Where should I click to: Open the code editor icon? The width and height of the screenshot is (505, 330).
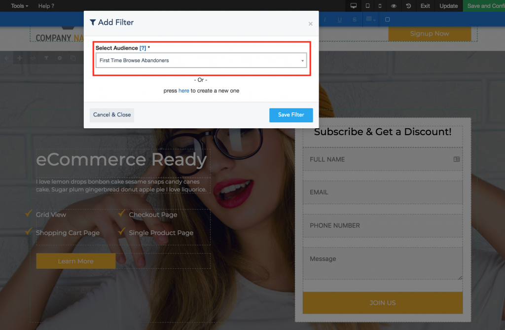tap(33, 58)
